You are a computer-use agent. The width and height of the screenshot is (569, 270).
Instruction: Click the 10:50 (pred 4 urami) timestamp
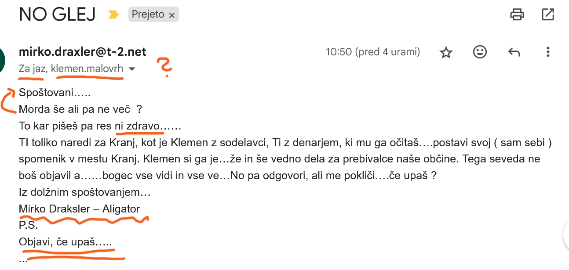point(373,52)
